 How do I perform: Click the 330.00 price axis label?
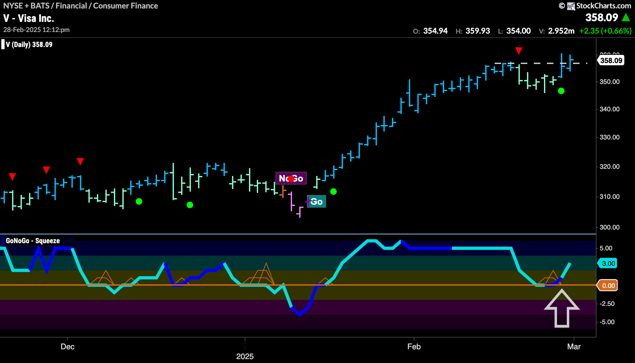(x=610, y=137)
